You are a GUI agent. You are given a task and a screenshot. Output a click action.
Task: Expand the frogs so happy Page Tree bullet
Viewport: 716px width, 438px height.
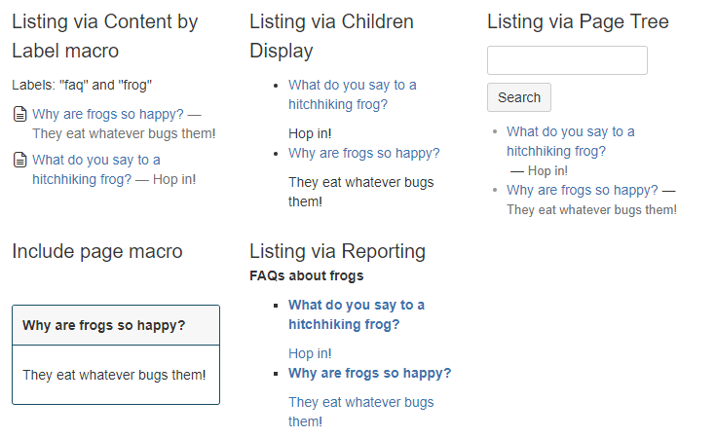[x=495, y=190]
